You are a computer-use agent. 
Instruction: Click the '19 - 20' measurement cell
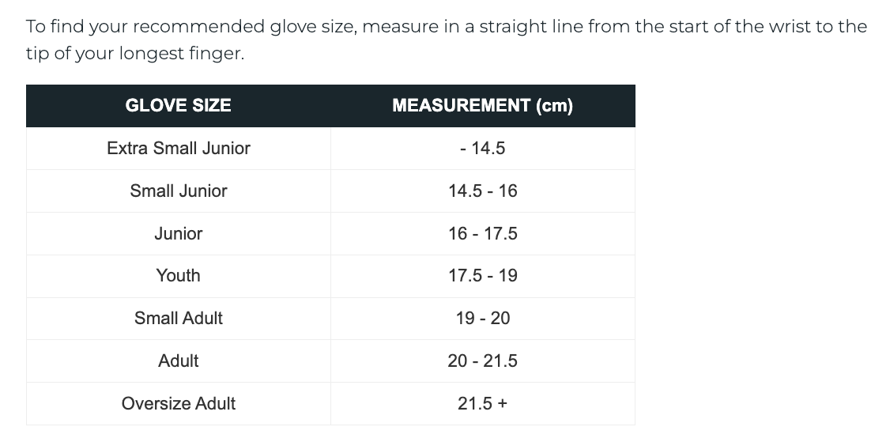(482, 319)
